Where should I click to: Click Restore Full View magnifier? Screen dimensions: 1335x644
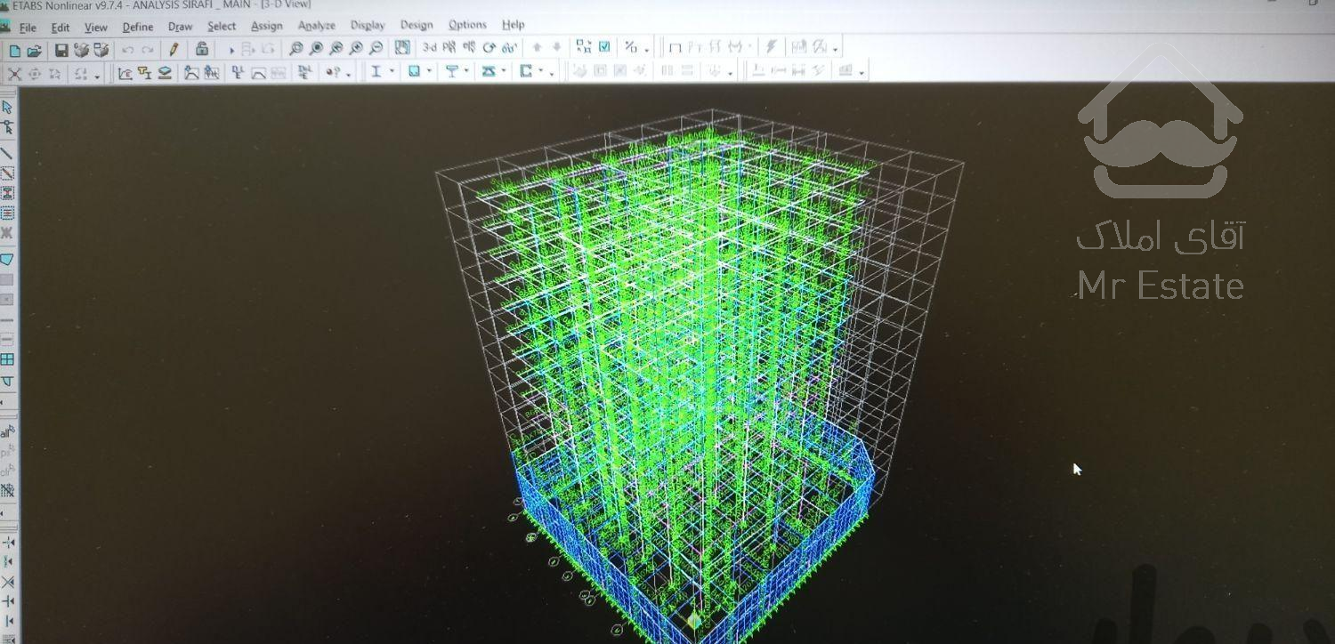tap(316, 49)
